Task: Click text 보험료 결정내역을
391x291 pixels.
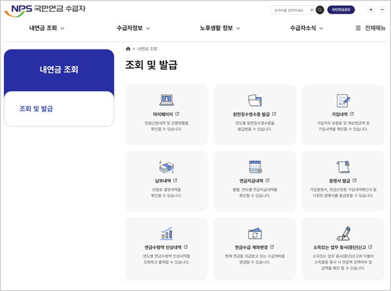Action: tap(167, 189)
